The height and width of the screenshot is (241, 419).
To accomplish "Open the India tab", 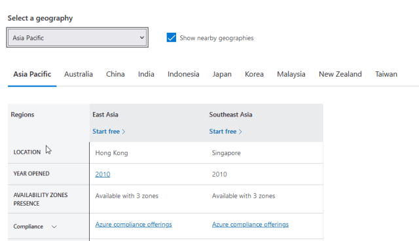I will tap(146, 74).
